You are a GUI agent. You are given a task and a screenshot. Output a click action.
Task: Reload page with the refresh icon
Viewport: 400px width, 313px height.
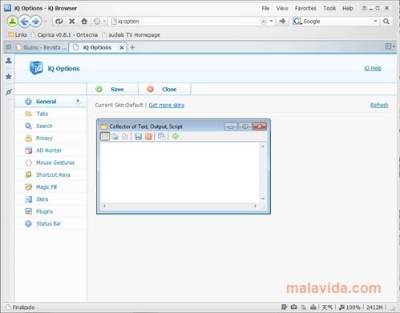[59, 21]
